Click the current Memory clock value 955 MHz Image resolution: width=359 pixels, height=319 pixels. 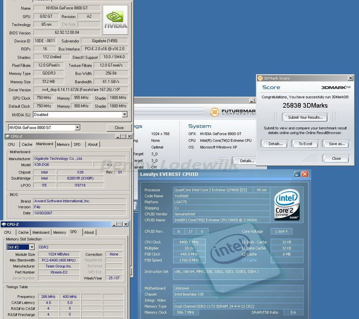click(81, 97)
